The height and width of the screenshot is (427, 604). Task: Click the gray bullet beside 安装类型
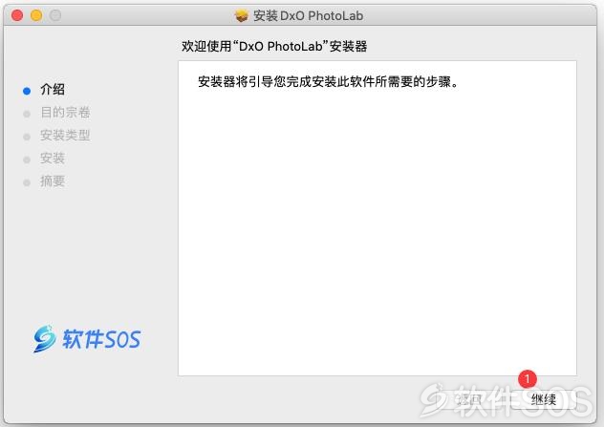click(x=27, y=137)
